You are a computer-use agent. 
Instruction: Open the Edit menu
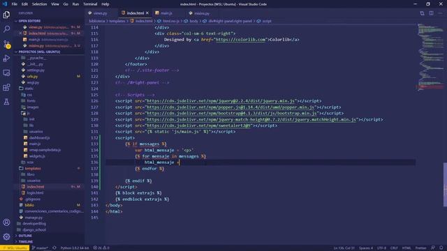(x=24, y=4)
